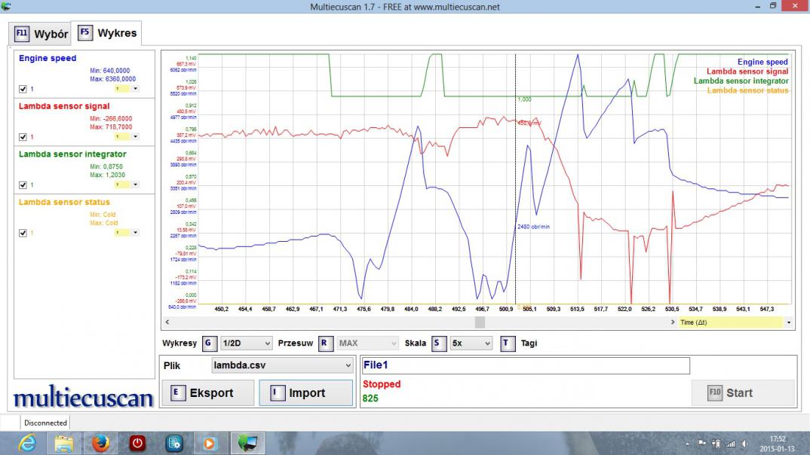Click the Disconnected status label

coord(45,423)
